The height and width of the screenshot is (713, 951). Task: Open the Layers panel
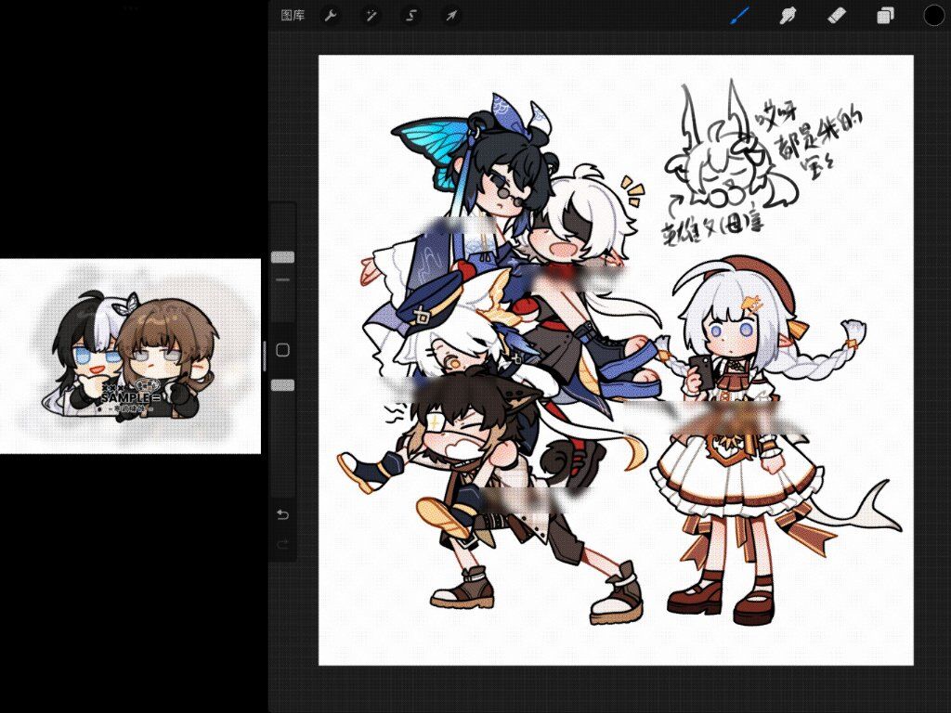885,16
